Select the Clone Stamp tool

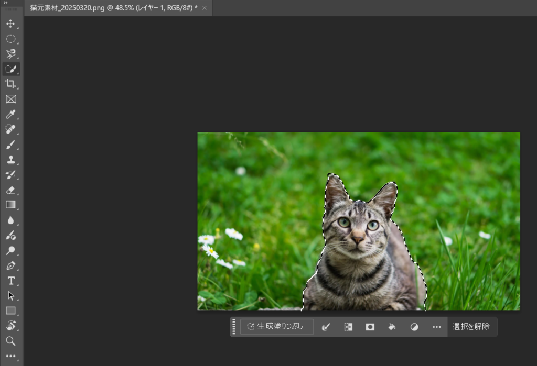(x=10, y=160)
